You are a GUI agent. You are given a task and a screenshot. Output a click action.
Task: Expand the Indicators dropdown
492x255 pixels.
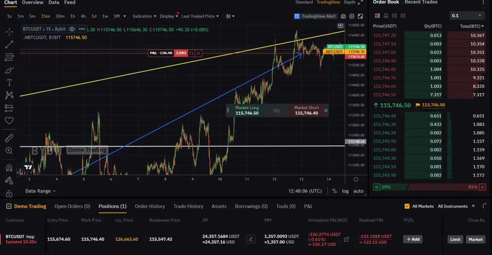click(x=144, y=16)
